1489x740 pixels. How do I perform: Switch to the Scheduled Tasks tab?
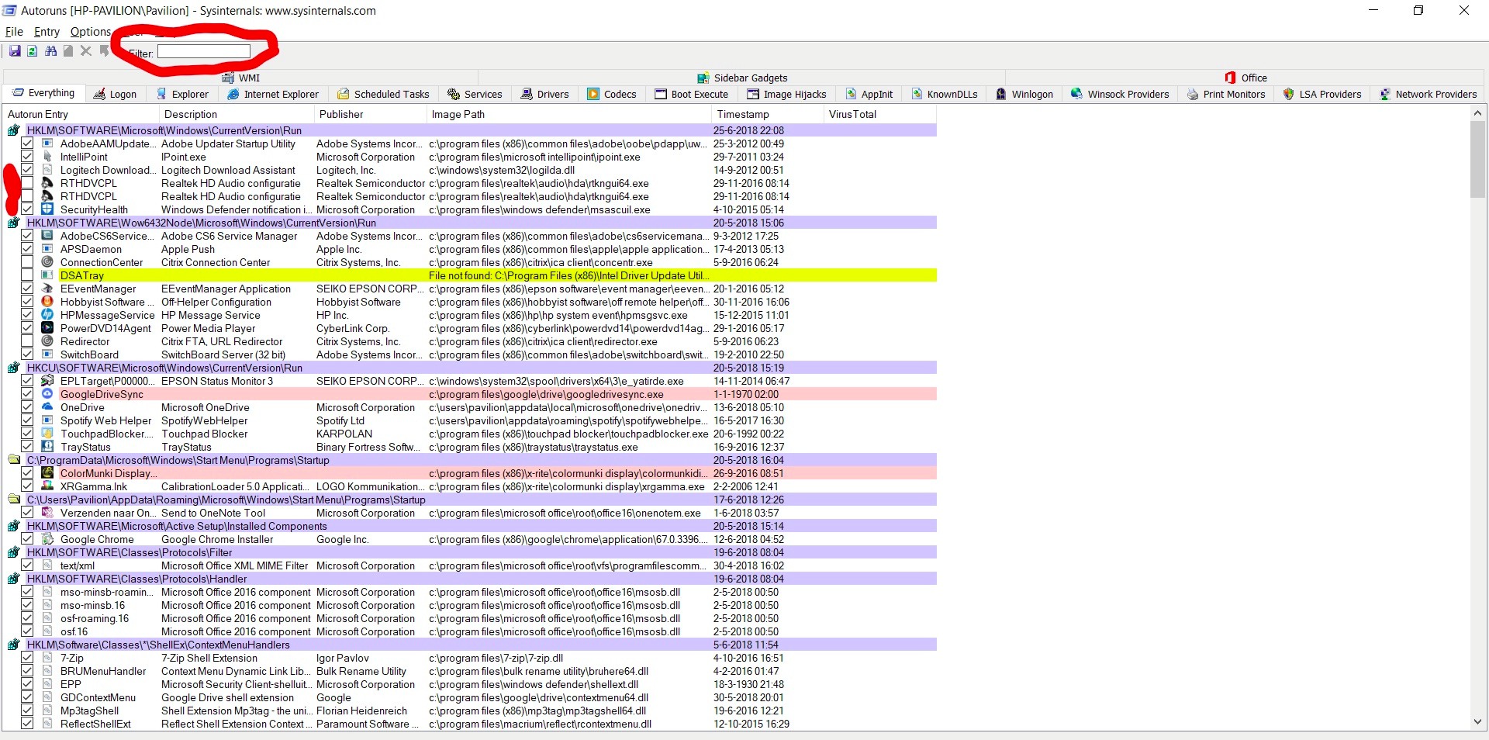[383, 94]
